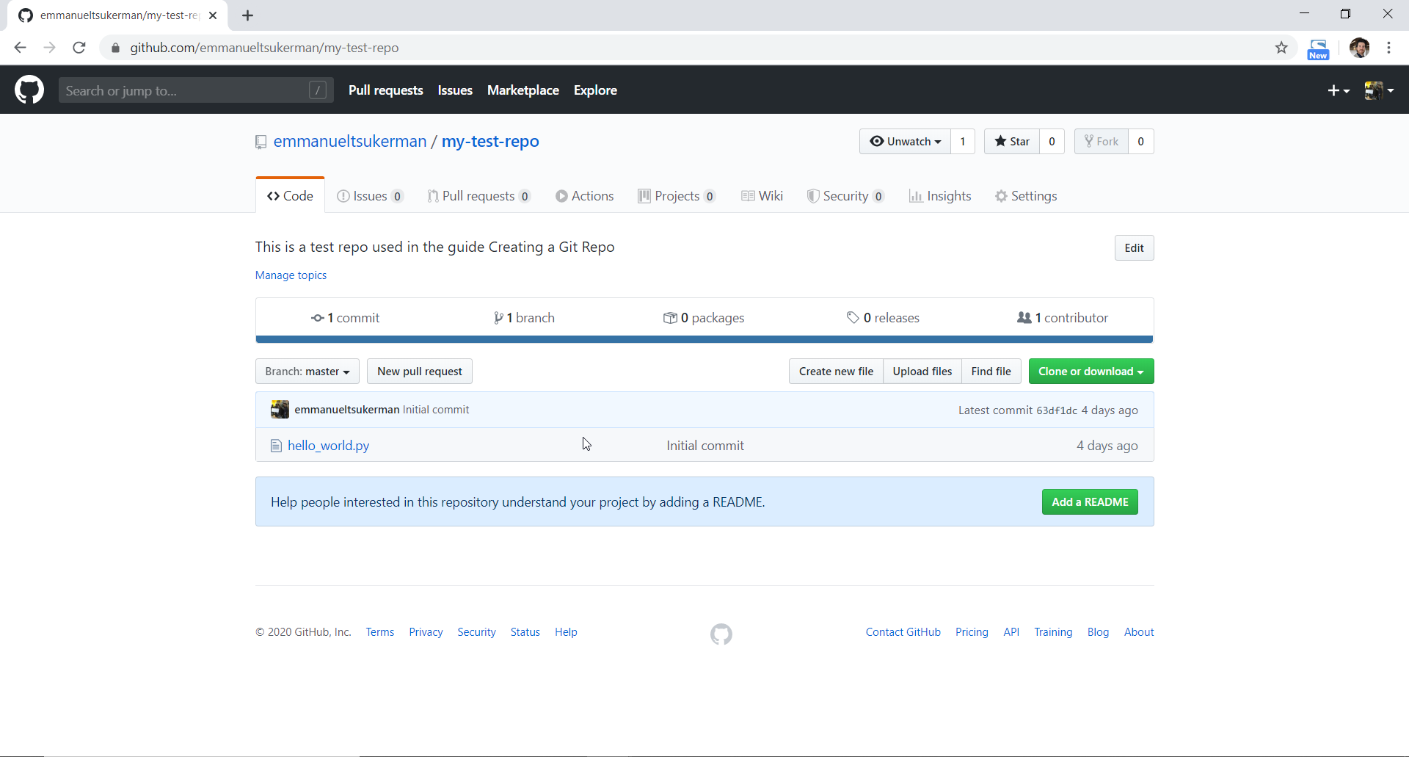
Task: Click Issues in top navigation
Action: (455, 90)
